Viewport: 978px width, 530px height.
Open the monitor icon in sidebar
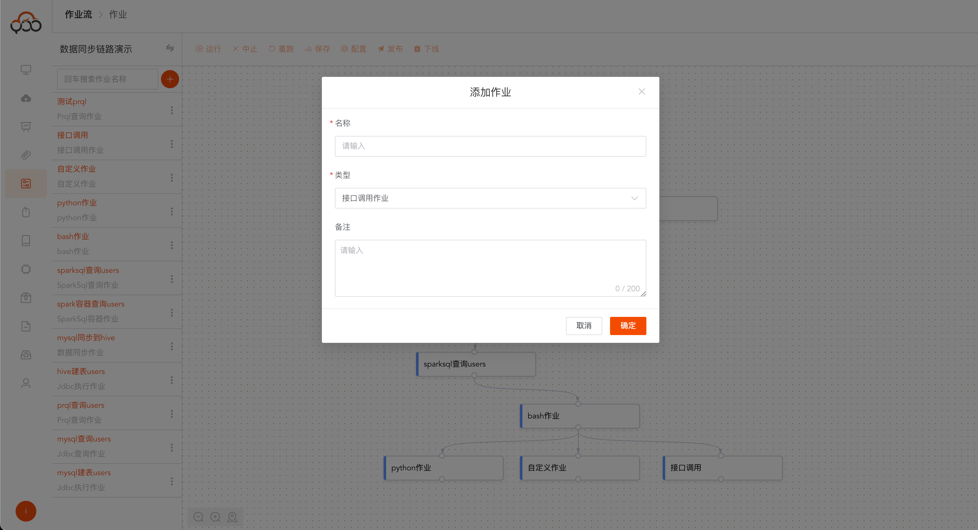(26, 70)
